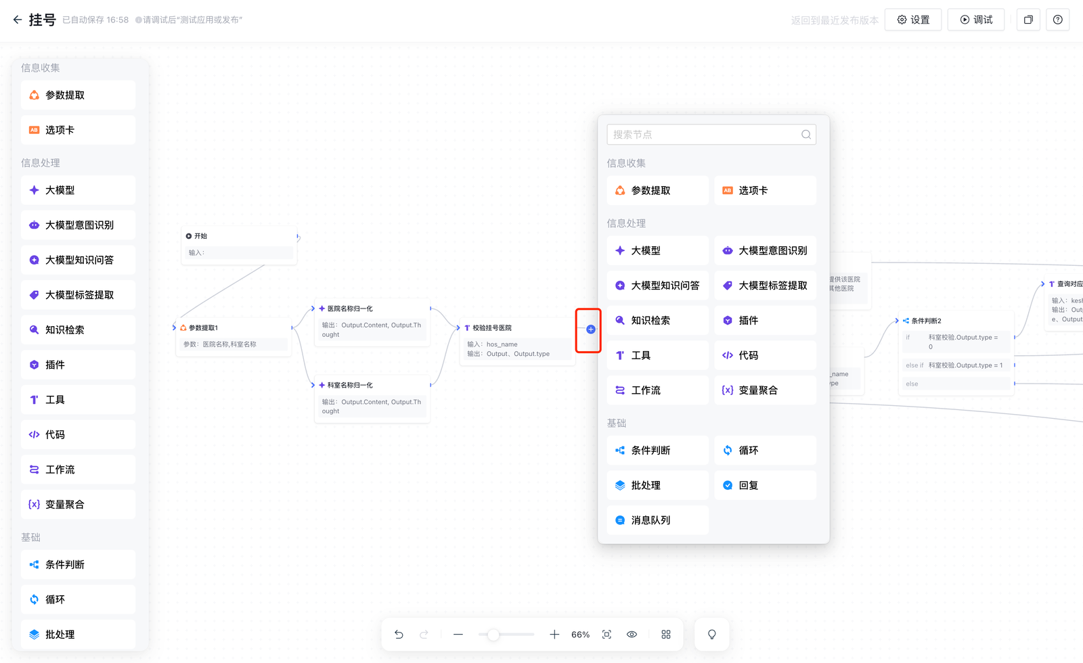1083x663 pixels.
Task: Click the back arrow beside 挂号
Action: pos(18,20)
